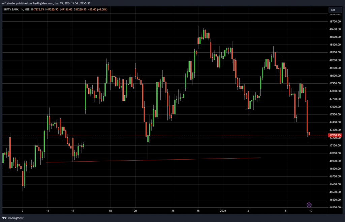
Task: Click the 48300.00 price axis label
Action: coord(335,52)
